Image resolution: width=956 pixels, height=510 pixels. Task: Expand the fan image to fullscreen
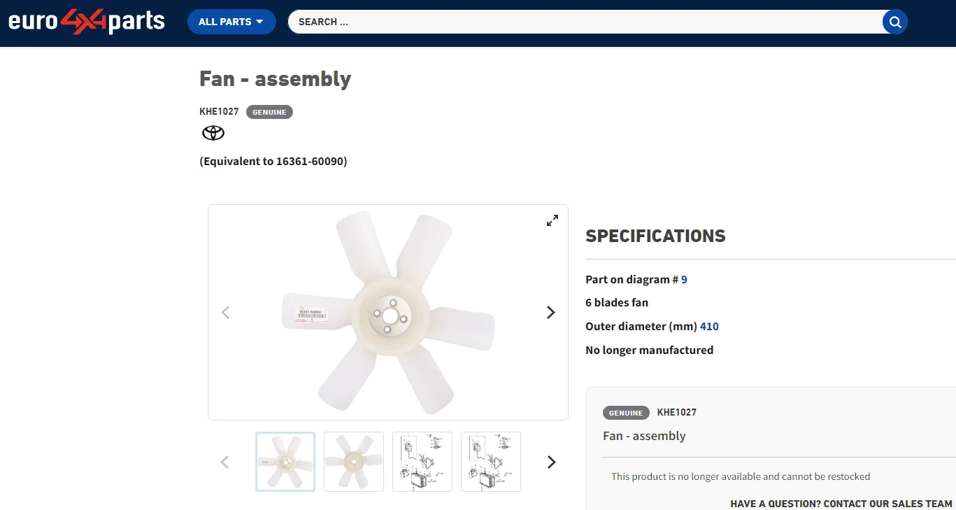pyautogui.click(x=552, y=220)
